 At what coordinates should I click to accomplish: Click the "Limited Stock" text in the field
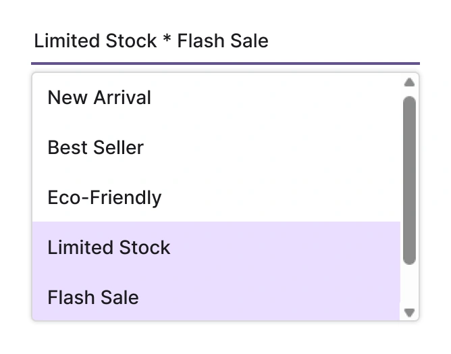tap(95, 41)
